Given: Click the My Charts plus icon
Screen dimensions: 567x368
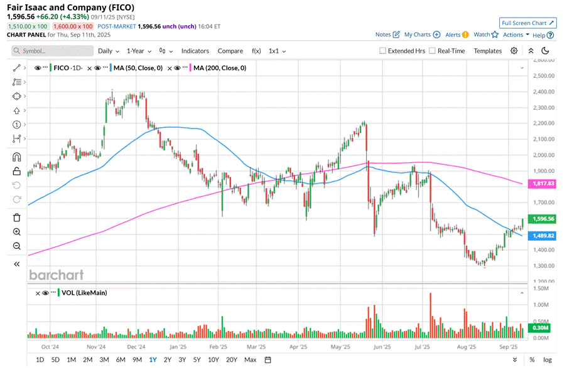Looking at the screenshot, I should [x=437, y=34].
